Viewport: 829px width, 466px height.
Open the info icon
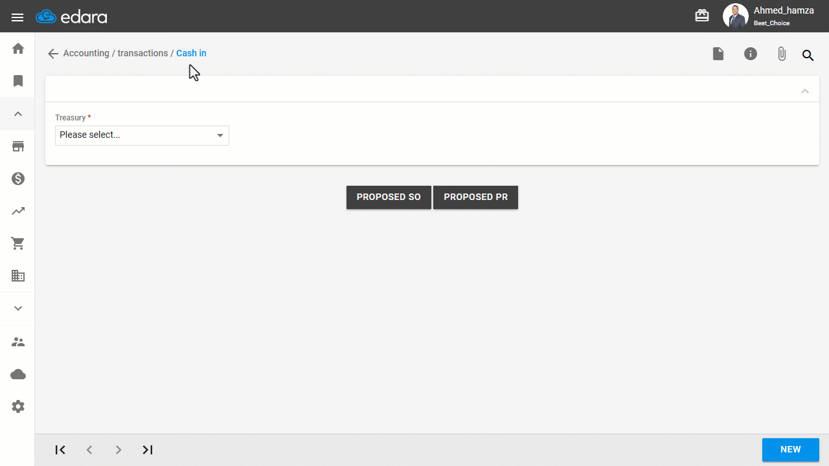[x=750, y=54]
